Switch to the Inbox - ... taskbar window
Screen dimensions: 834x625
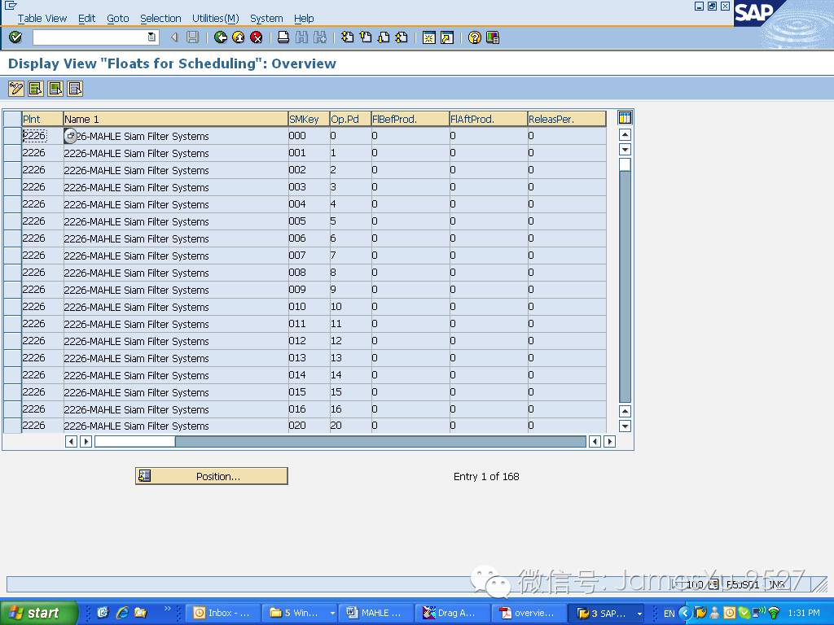pos(223,614)
